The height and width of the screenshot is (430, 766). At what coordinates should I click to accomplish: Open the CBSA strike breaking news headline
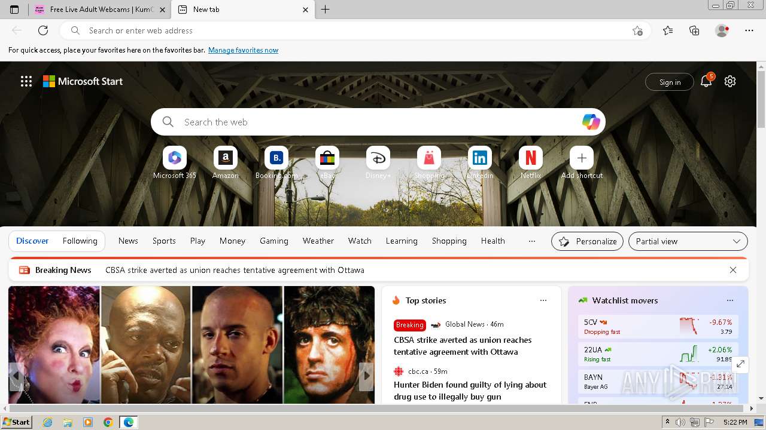click(235, 270)
